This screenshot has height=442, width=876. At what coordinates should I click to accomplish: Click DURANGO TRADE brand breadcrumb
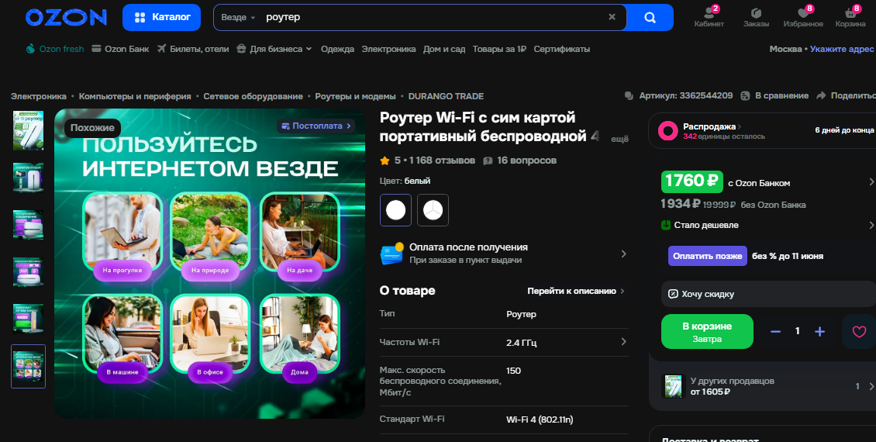[x=446, y=96]
